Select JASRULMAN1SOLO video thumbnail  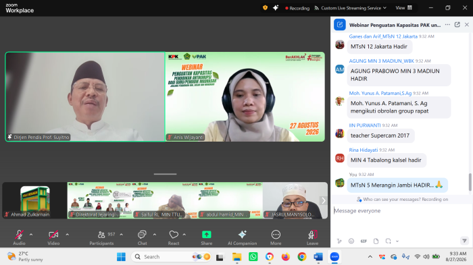pos(295,200)
